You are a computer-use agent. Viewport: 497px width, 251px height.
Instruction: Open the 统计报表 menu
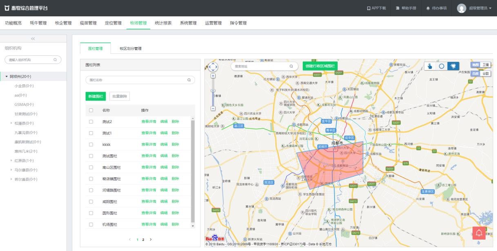coord(163,23)
